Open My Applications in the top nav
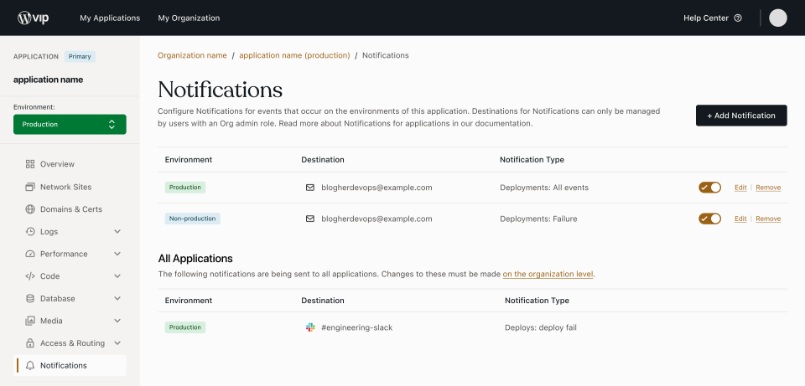This screenshot has height=386, width=805. point(110,18)
